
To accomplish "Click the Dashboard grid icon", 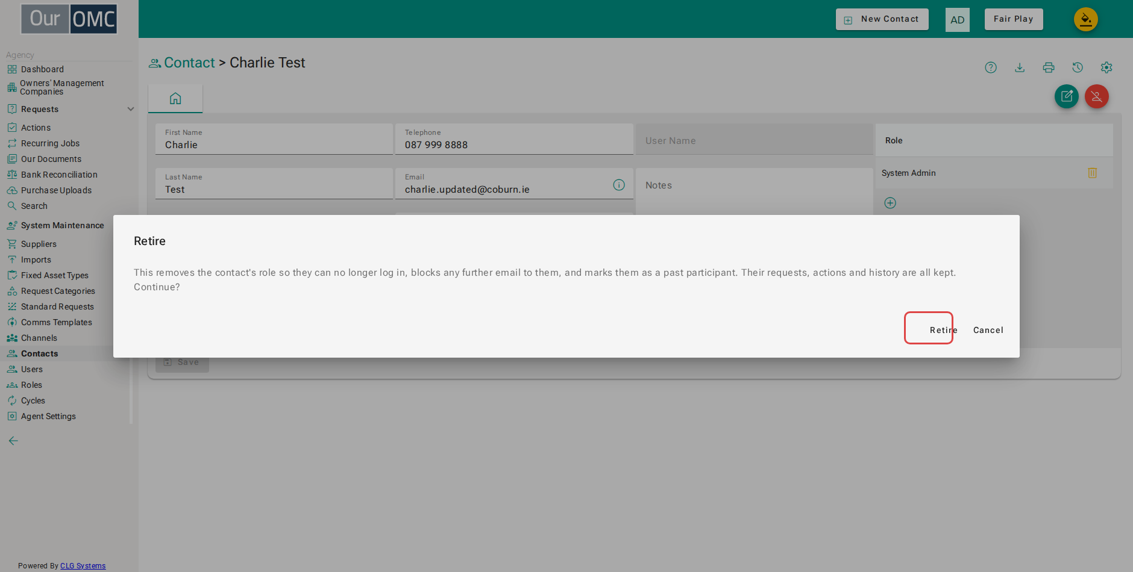I will pyautogui.click(x=12, y=69).
